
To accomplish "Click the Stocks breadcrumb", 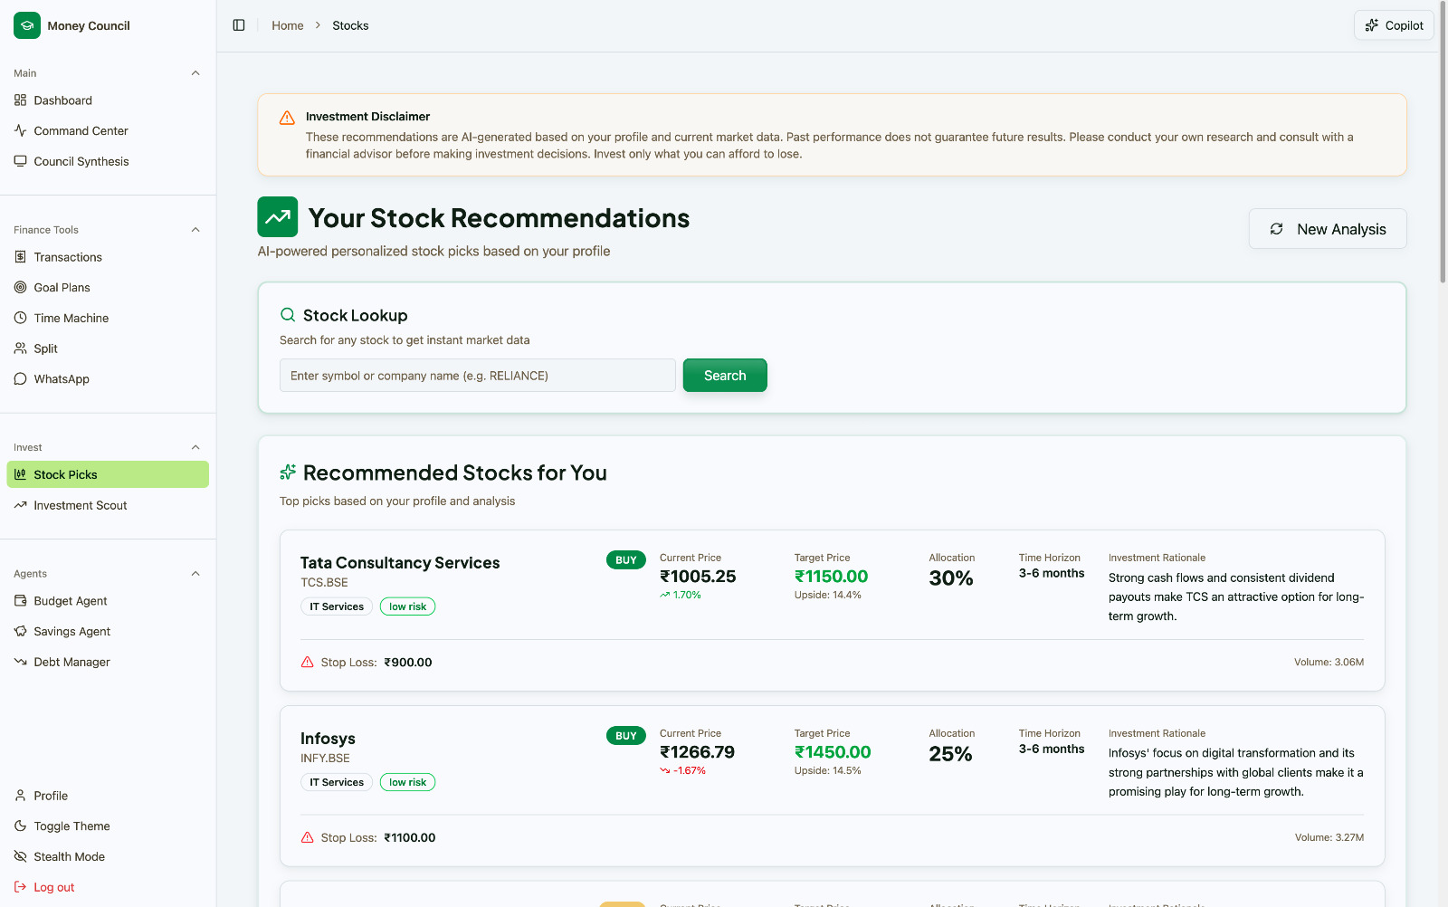I will 350,25.
